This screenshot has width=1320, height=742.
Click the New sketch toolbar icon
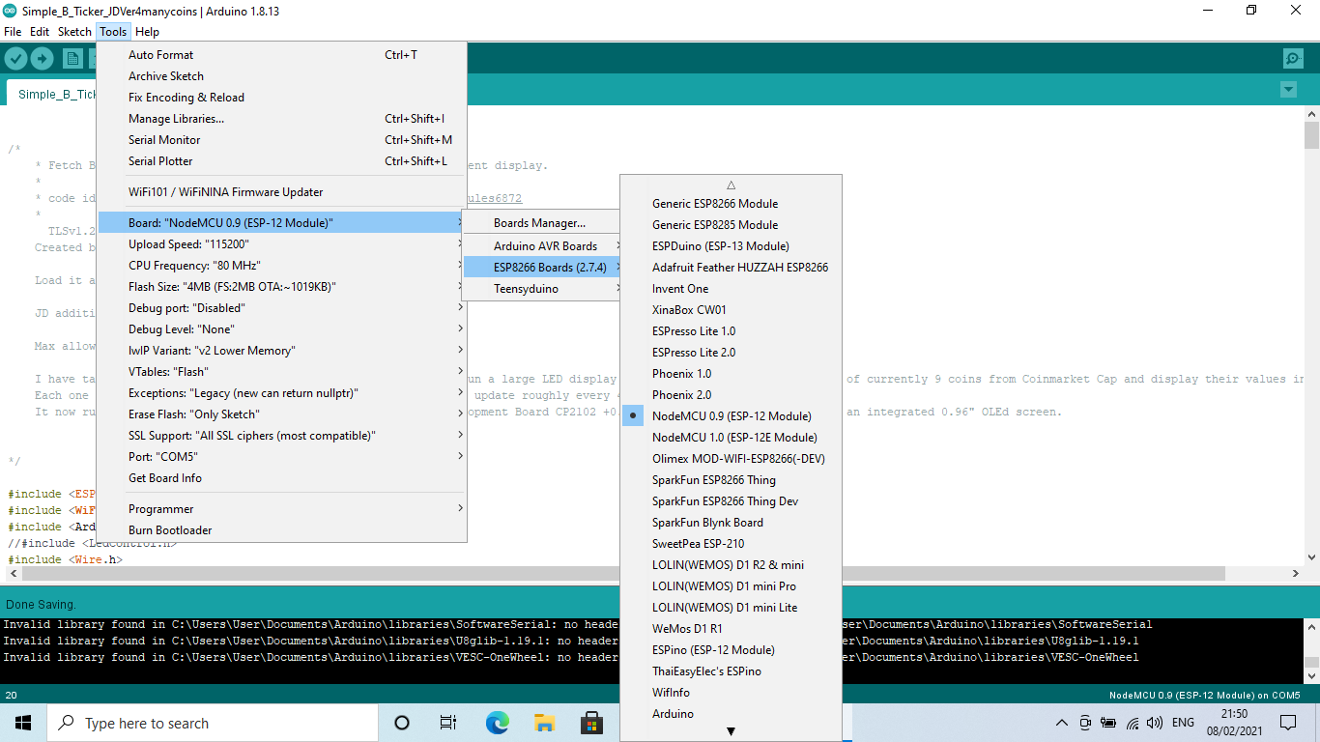coord(72,59)
